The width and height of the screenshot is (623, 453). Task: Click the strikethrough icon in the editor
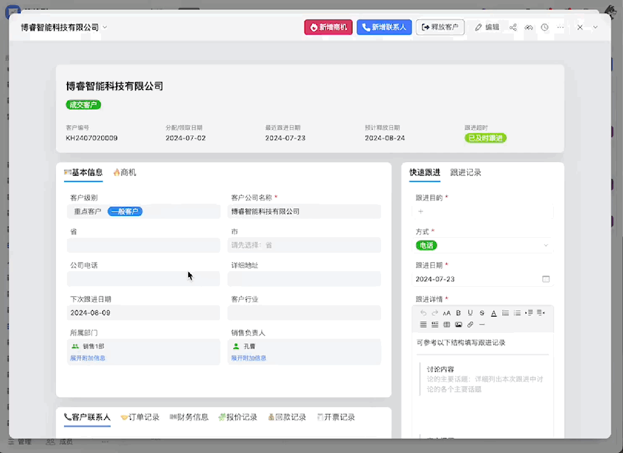click(x=482, y=313)
